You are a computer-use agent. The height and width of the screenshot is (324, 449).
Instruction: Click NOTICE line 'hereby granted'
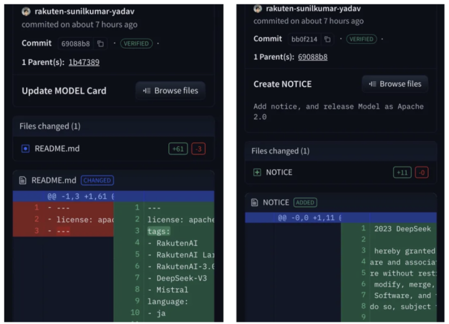click(405, 251)
